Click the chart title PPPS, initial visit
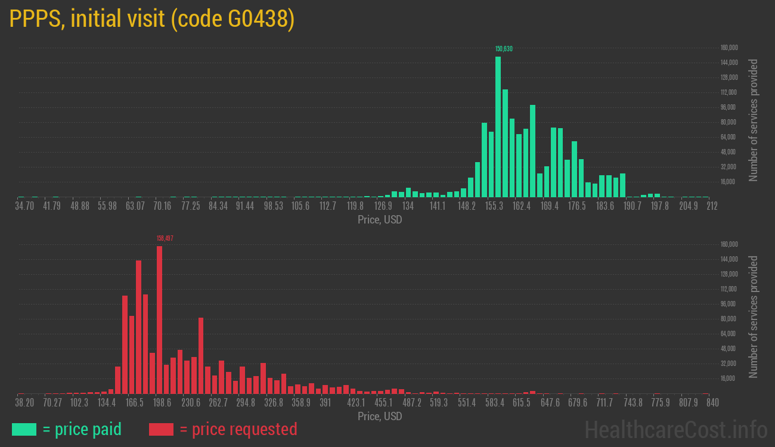775x447 pixels. coord(152,19)
